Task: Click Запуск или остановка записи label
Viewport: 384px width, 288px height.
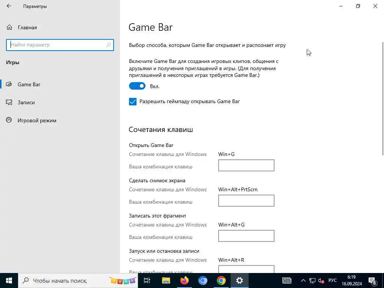Action: click(164, 251)
